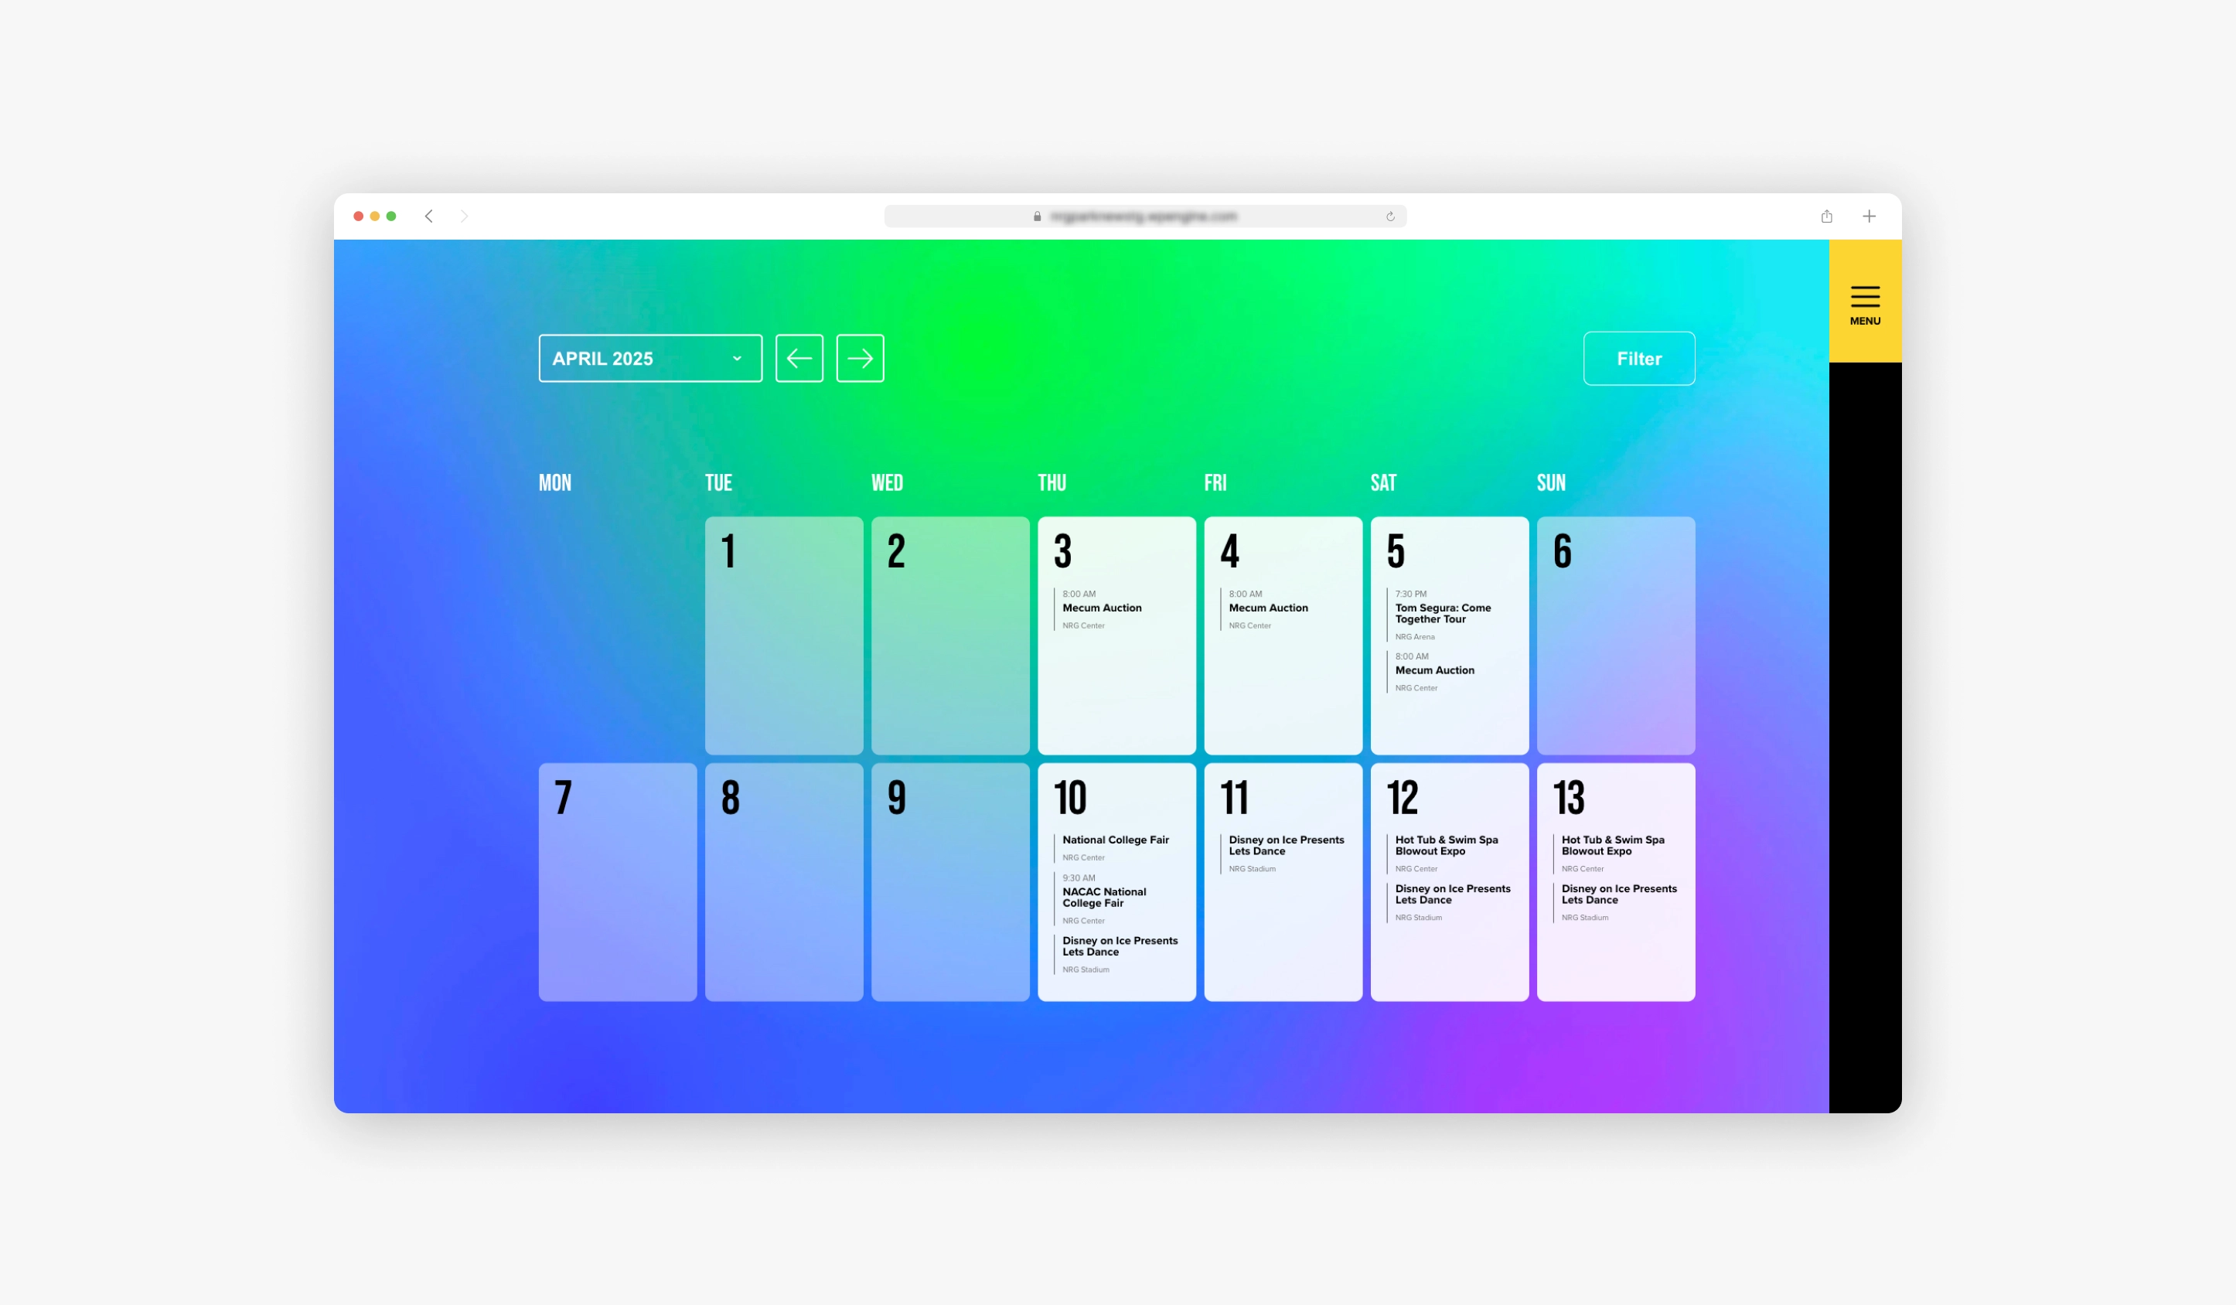The width and height of the screenshot is (2236, 1305).
Task: Advance to next month with right arrow
Action: click(x=859, y=359)
